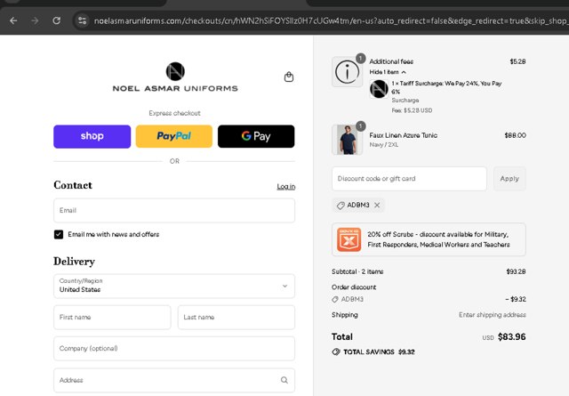Go back to previous browser page
The width and height of the screenshot is (569, 396).
(13, 20)
